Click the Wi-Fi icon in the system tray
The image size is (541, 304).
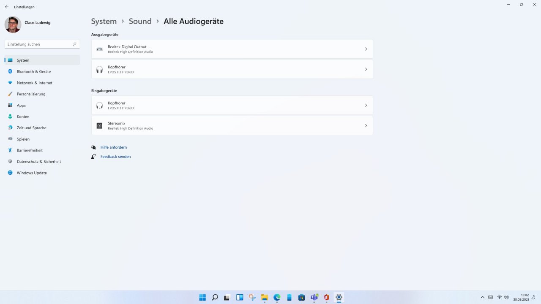pyautogui.click(x=499, y=297)
